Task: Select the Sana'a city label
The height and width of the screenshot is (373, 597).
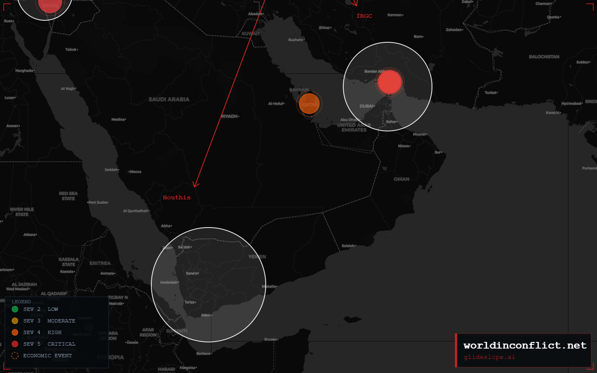Action: (x=192, y=273)
